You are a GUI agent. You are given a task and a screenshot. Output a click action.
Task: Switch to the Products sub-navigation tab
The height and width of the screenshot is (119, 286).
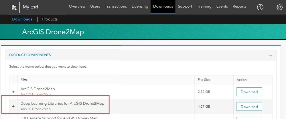(x=50, y=19)
